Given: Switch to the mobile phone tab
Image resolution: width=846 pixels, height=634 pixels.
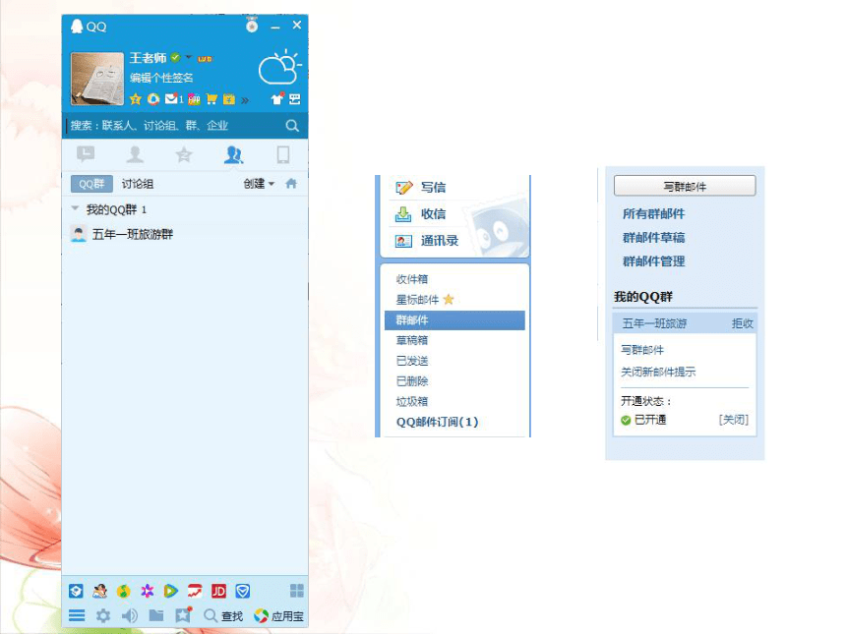Looking at the screenshot, I should [x=282, y=154].
